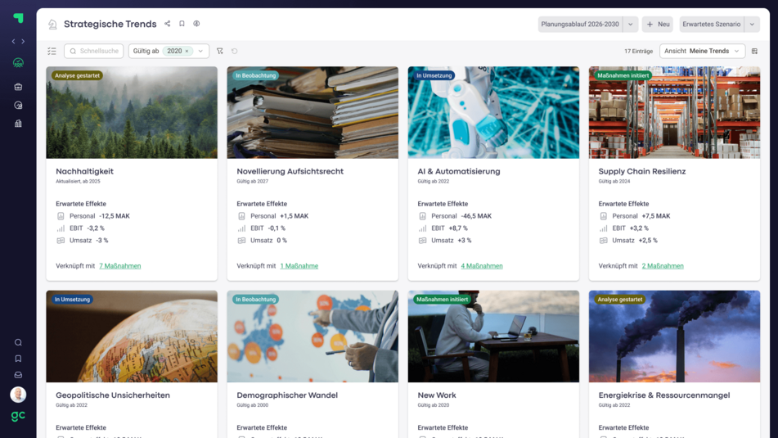Open the 4 Maßnahmen link under AI & Automatisierung
The width and height of the screenshot is (778, 438).
click(x=482, y=266)
